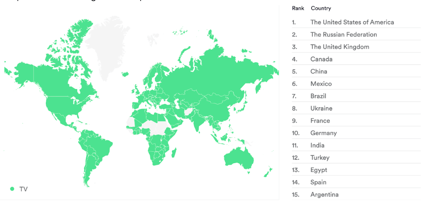Select The United States of America row

point(356,22)
